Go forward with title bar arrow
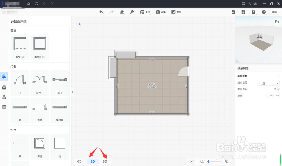This screenshot has height=166, width=282. point(52,4)
